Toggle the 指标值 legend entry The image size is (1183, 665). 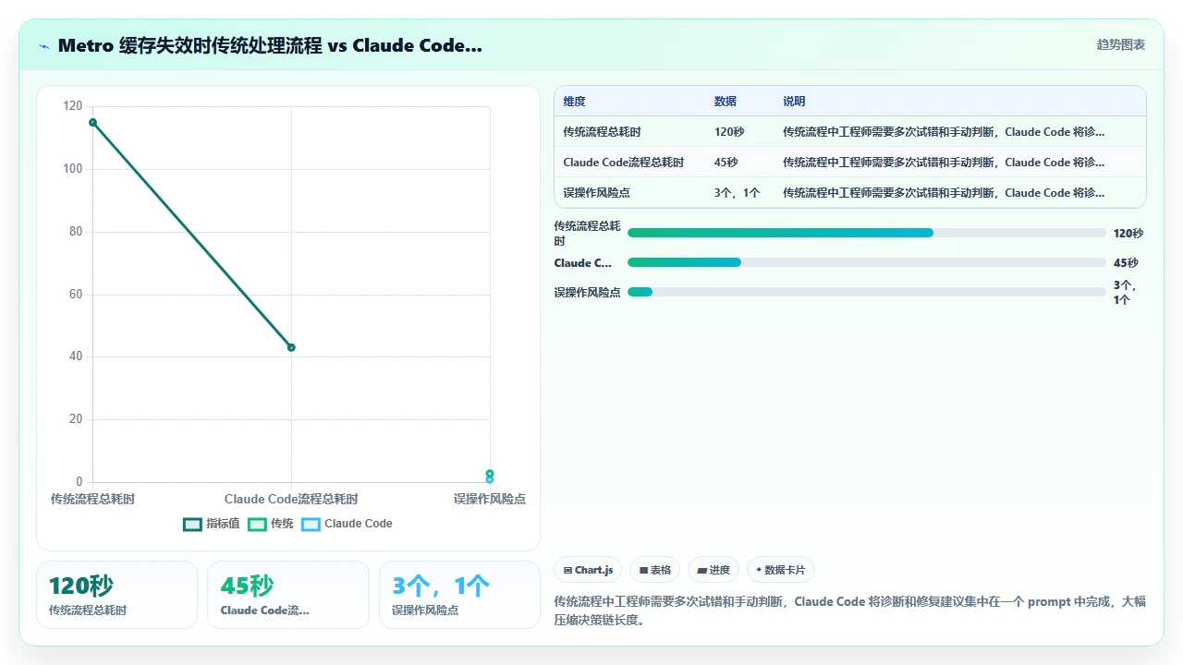pyautogui.click(x=212, y=524)
